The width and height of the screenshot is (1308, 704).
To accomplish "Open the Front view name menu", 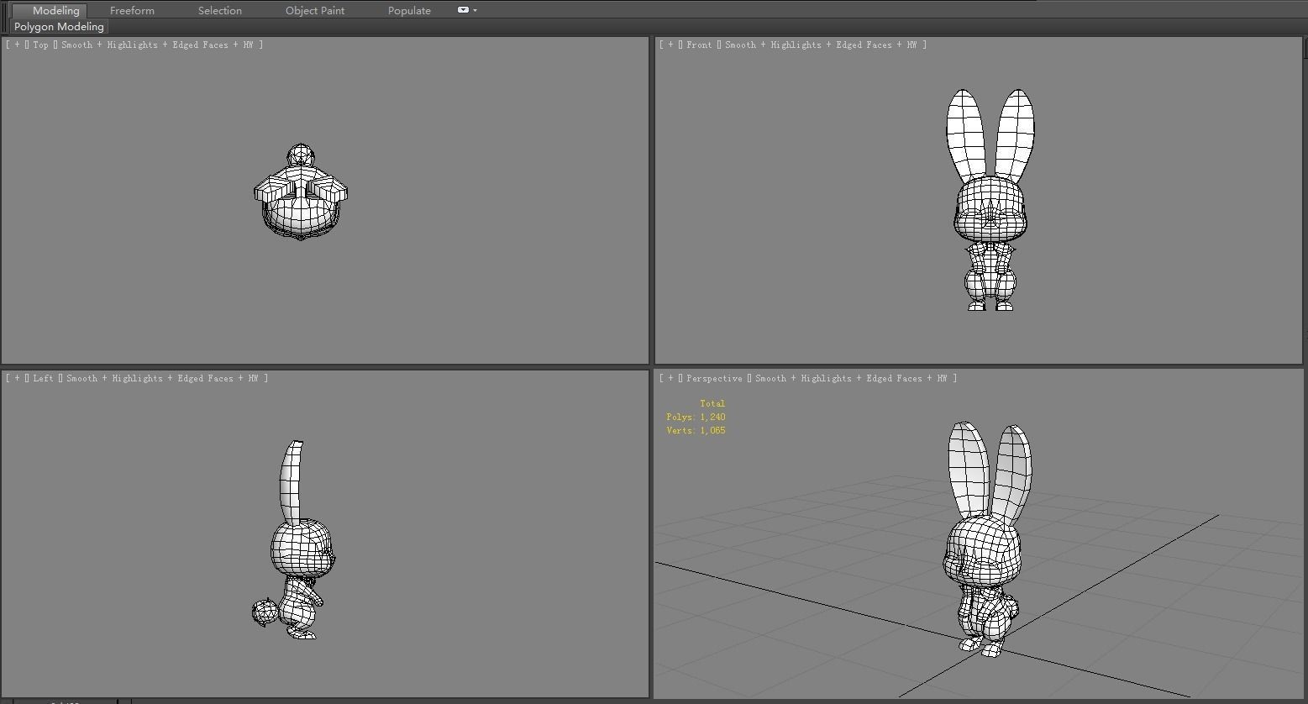I will (x=699, y=45).
